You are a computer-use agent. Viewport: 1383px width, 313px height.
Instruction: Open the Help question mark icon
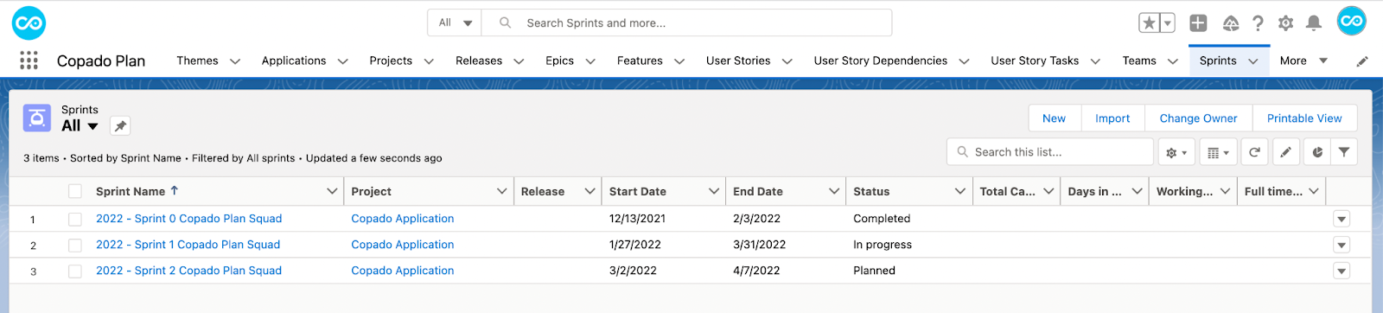(x=1258, y=23)
